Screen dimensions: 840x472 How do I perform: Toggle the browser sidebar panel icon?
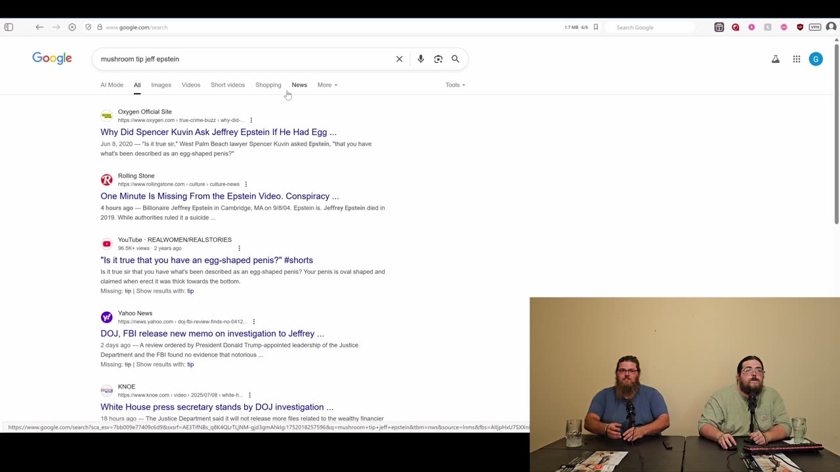pos(9,27)
